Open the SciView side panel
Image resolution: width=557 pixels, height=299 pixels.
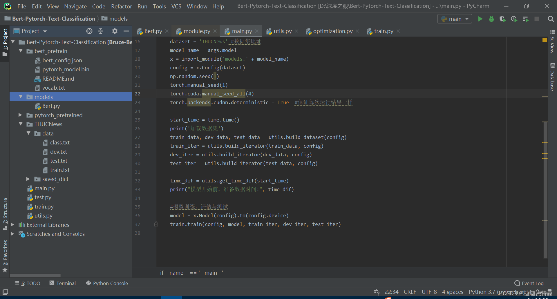pos(553,41)
